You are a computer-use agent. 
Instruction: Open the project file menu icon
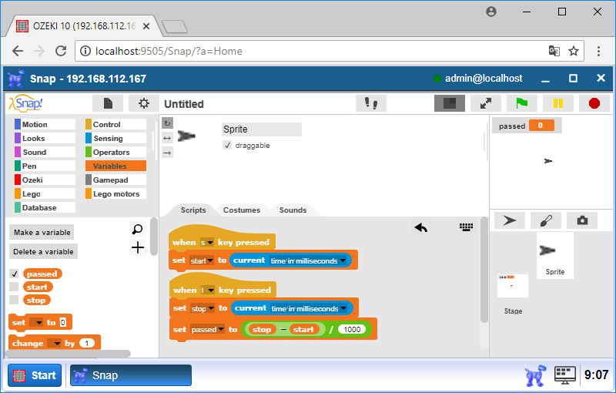[x=108, y=103]
